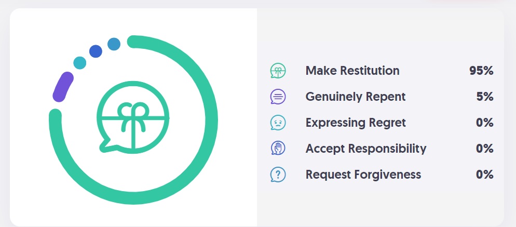Select the Make Restitution label
Screen dimensions: 516x227
click(352, 71)
